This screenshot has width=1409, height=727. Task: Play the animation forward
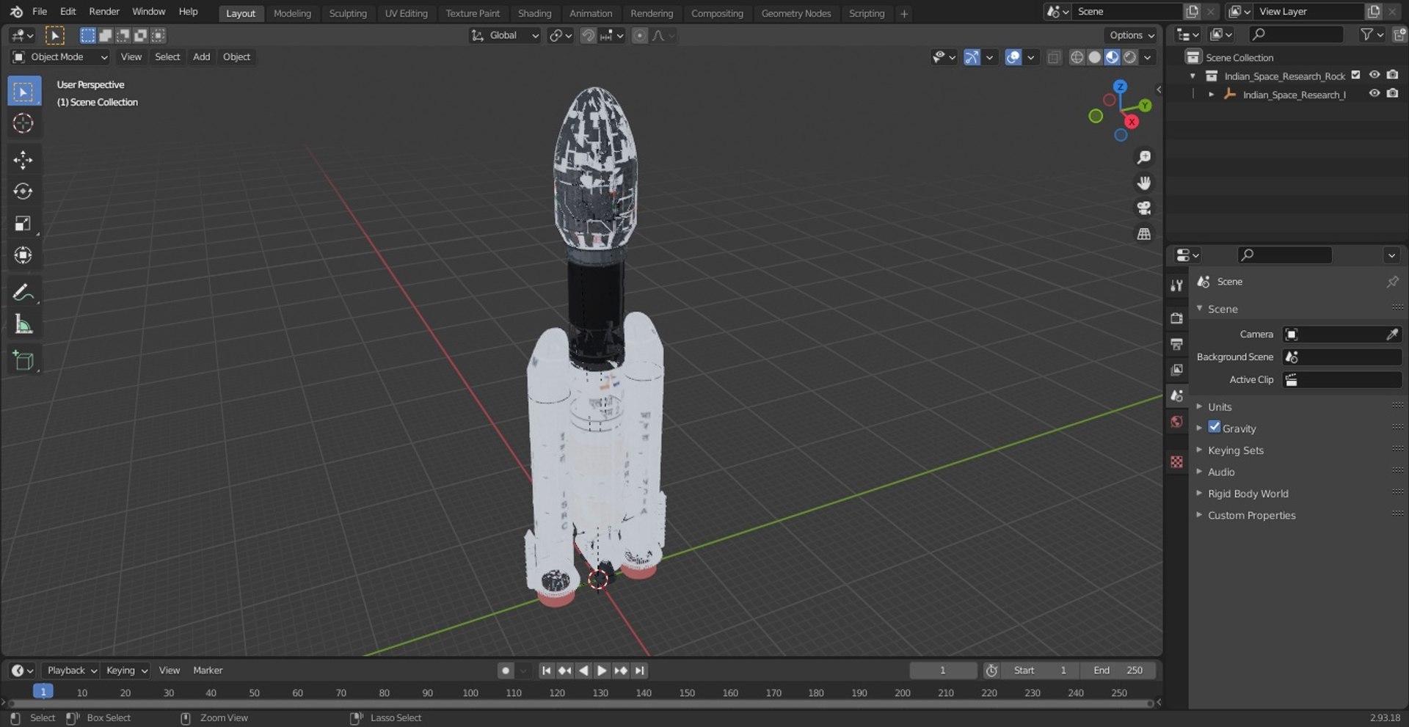tap(602, 671)
